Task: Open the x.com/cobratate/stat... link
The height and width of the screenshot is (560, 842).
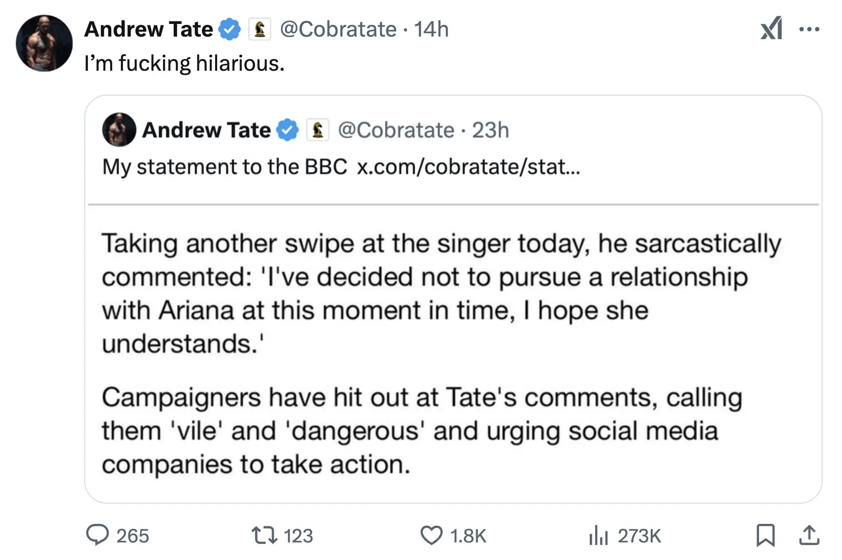Action: pos(468,167)
